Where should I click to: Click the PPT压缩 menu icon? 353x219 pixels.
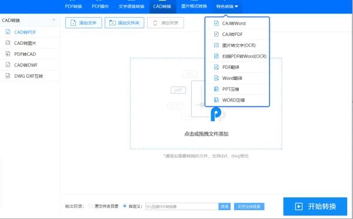(x=216, y=89)
